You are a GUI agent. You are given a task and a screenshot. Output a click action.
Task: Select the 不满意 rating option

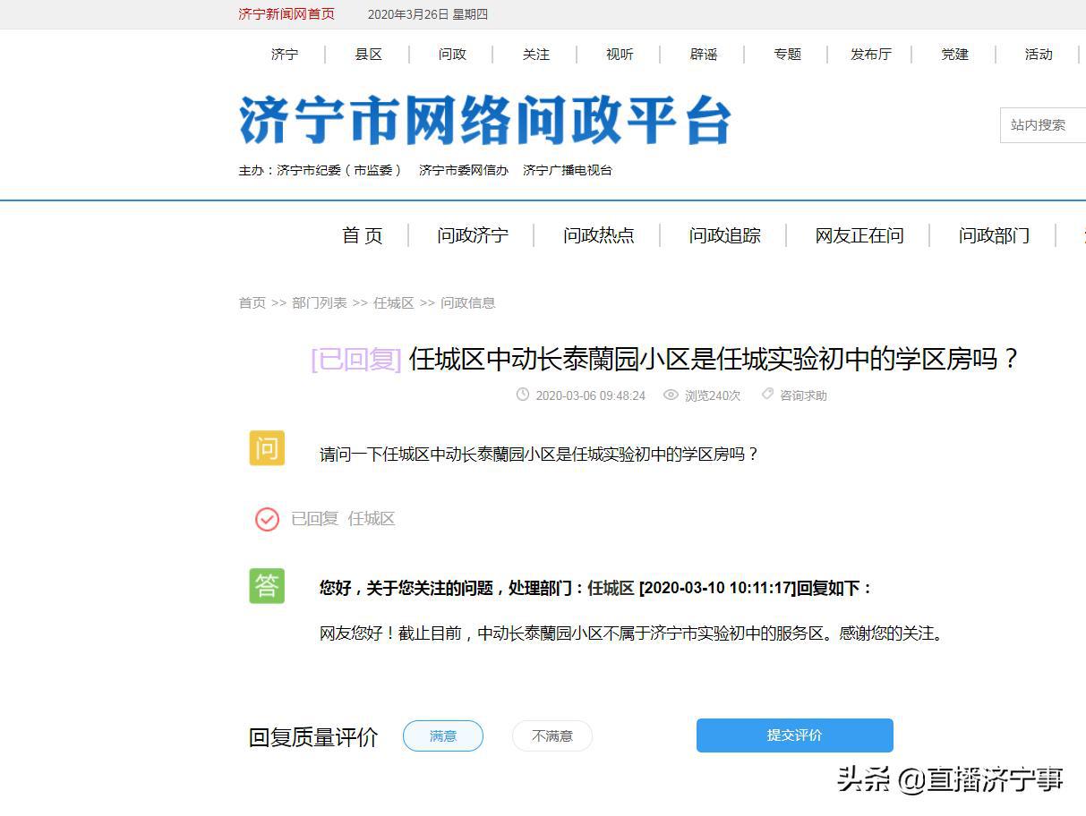click(x=552, y=735)
